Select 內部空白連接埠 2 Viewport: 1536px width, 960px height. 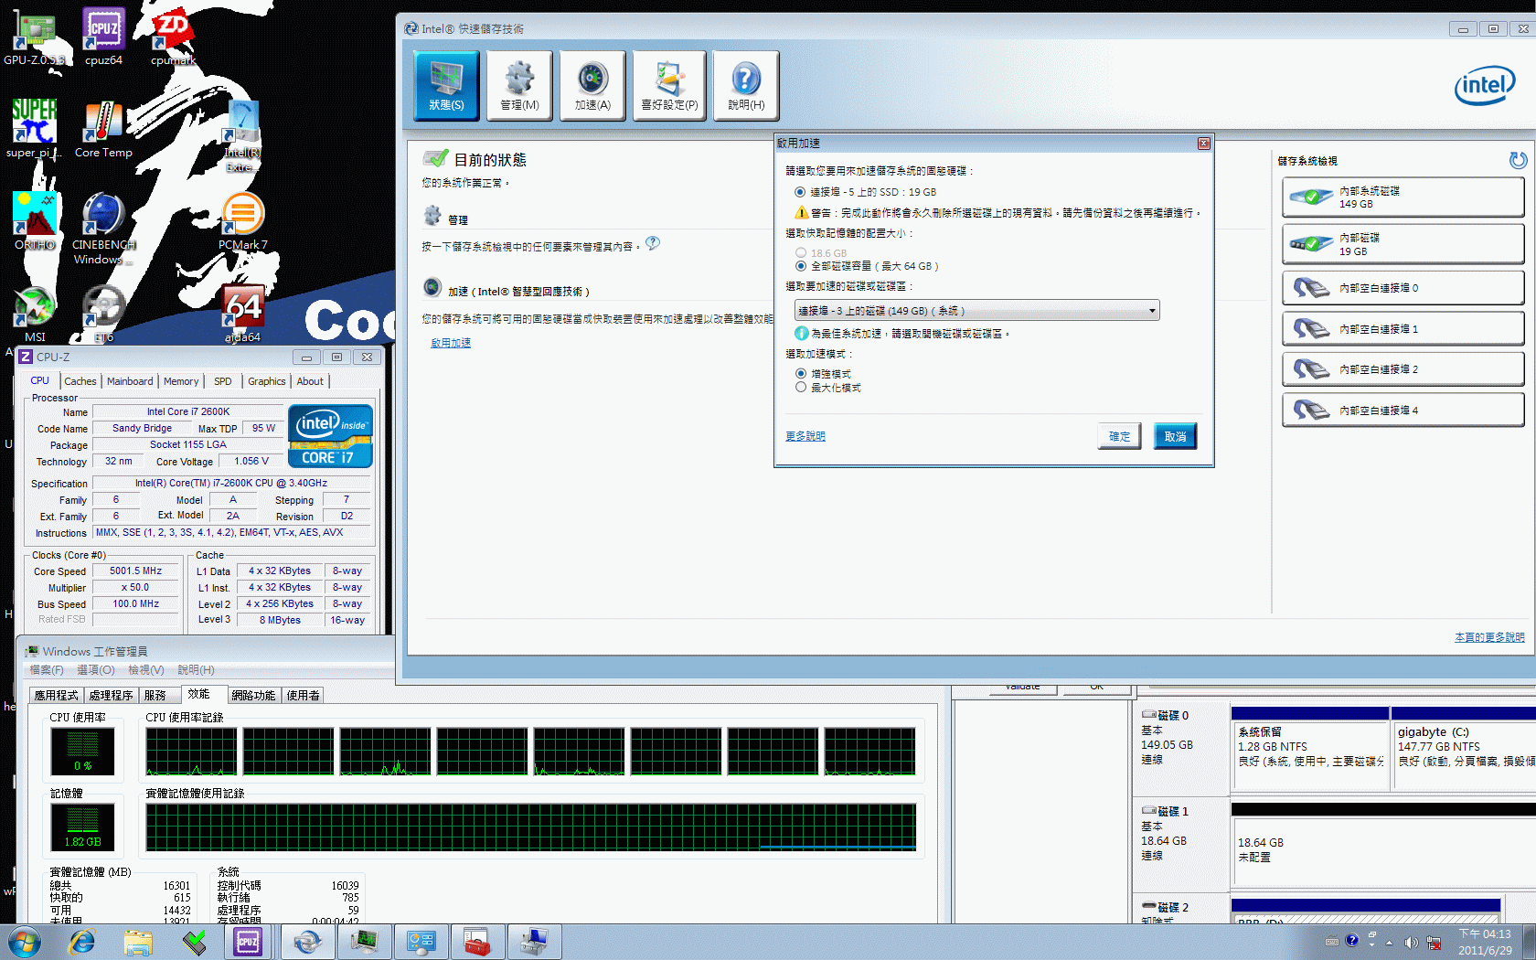tap(1403, 369)
